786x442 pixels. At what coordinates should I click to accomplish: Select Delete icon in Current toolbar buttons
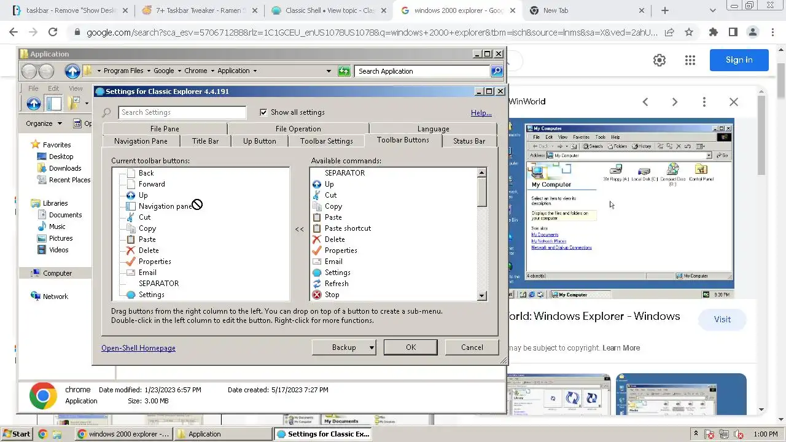click(131, 250)
